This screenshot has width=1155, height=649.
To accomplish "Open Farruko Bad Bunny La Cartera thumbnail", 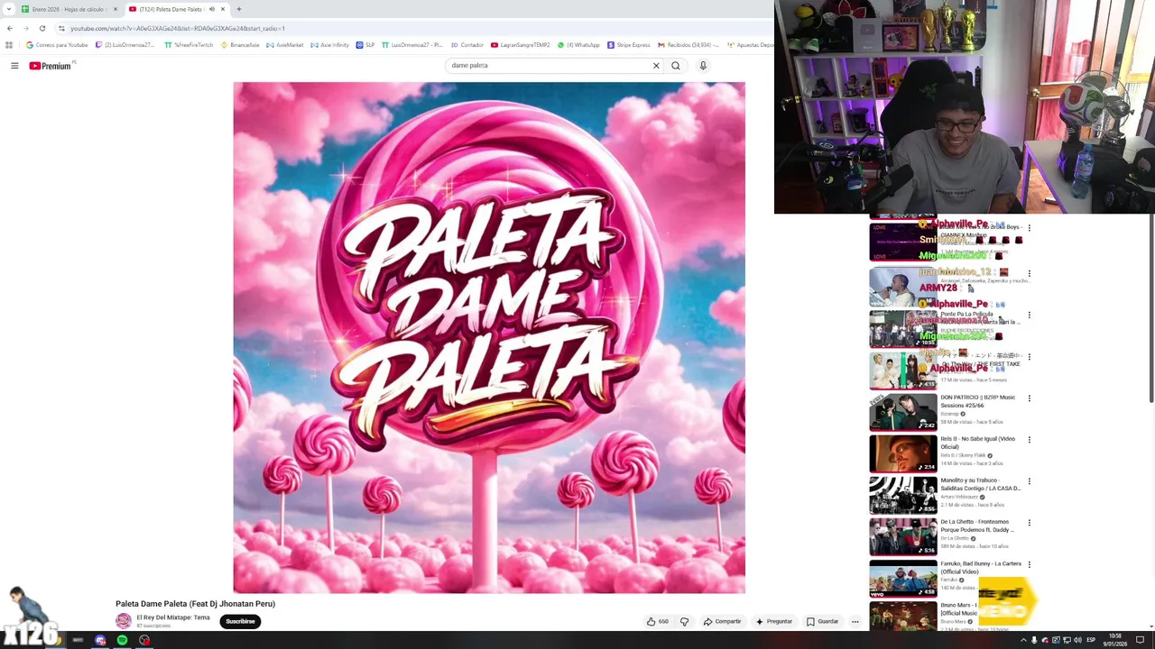I will click(x=903, y=578).
